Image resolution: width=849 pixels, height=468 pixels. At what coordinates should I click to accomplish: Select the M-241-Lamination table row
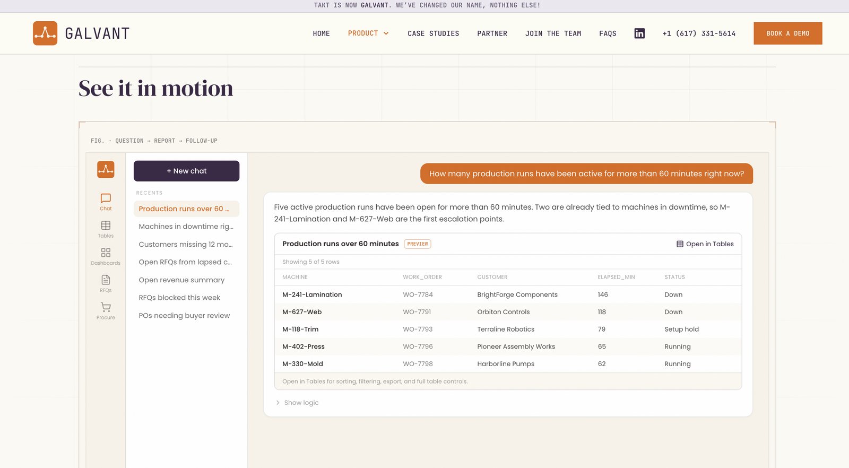point(508,294)
